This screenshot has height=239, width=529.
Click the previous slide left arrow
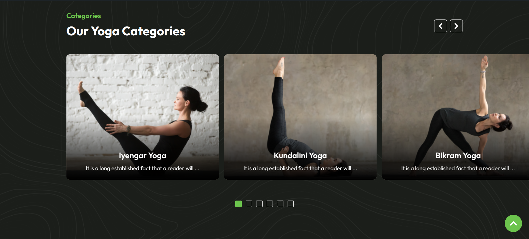[x=440, y=26]
